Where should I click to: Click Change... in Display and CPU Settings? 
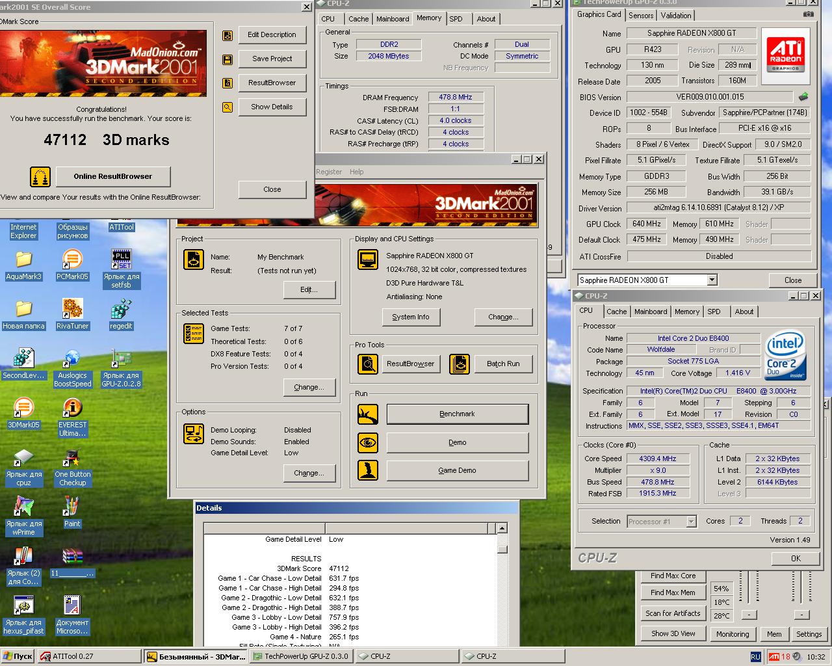click(504, 317)
